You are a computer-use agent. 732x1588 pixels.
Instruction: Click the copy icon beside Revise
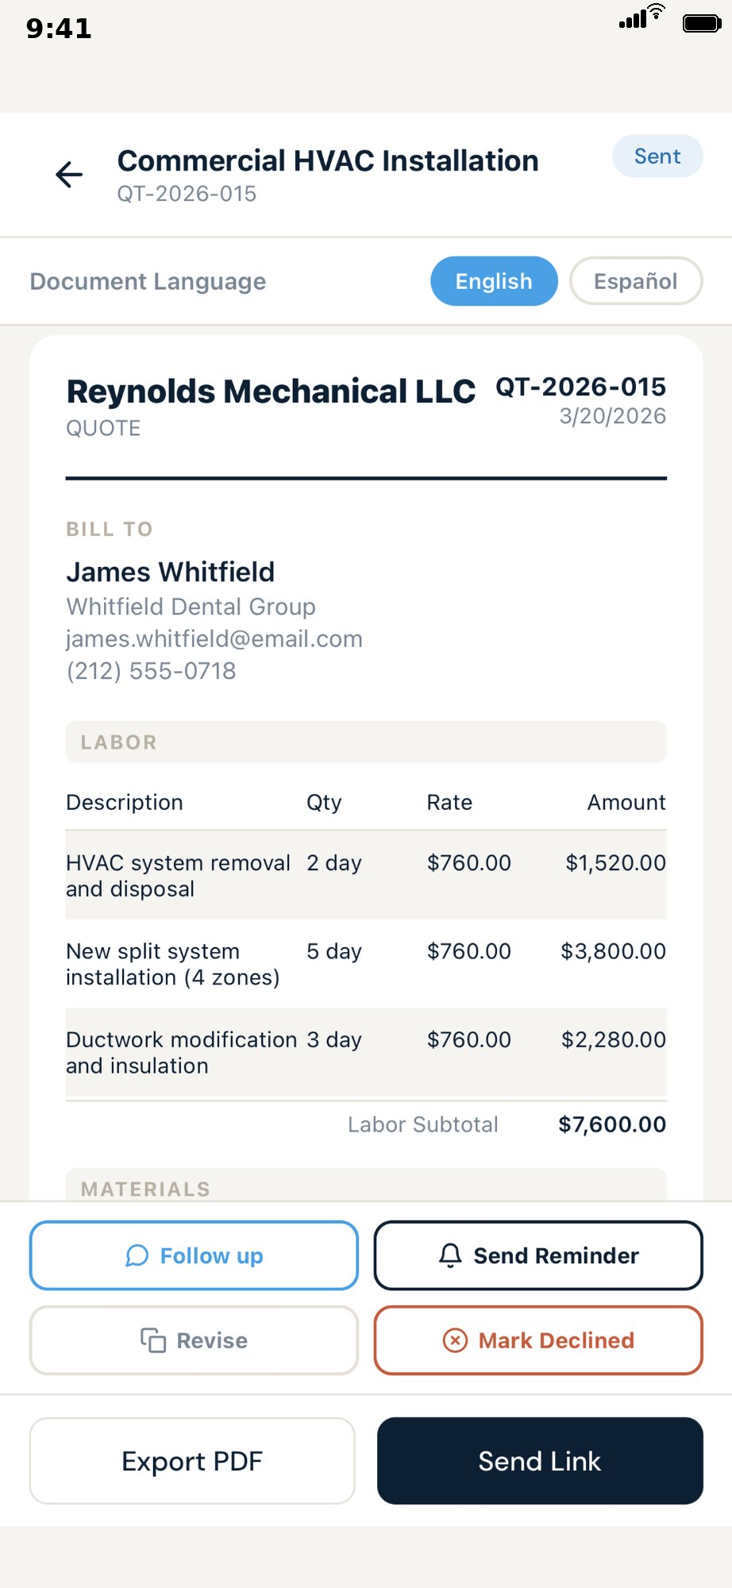click(153, 1340)
